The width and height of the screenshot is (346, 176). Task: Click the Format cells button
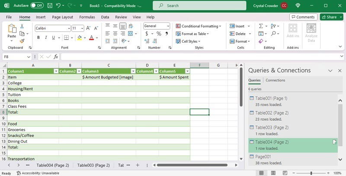(x=240, y=41)
